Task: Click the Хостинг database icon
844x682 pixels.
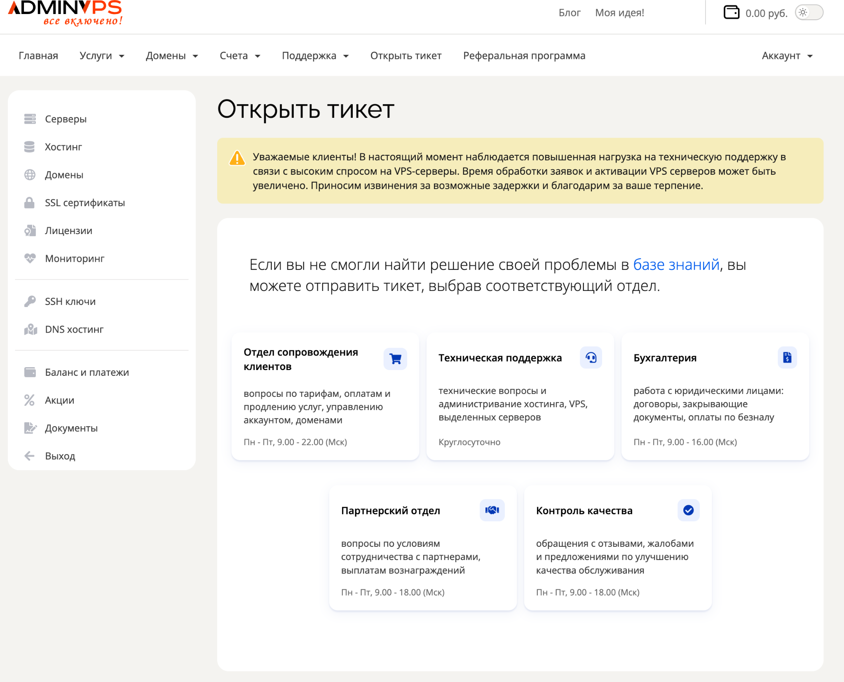Action: 30,147
